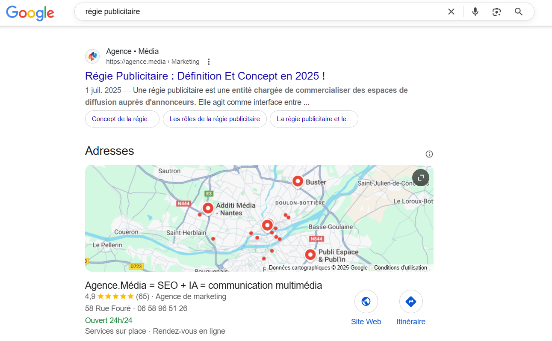Click the large central red map pin

[x=267, y=225]
